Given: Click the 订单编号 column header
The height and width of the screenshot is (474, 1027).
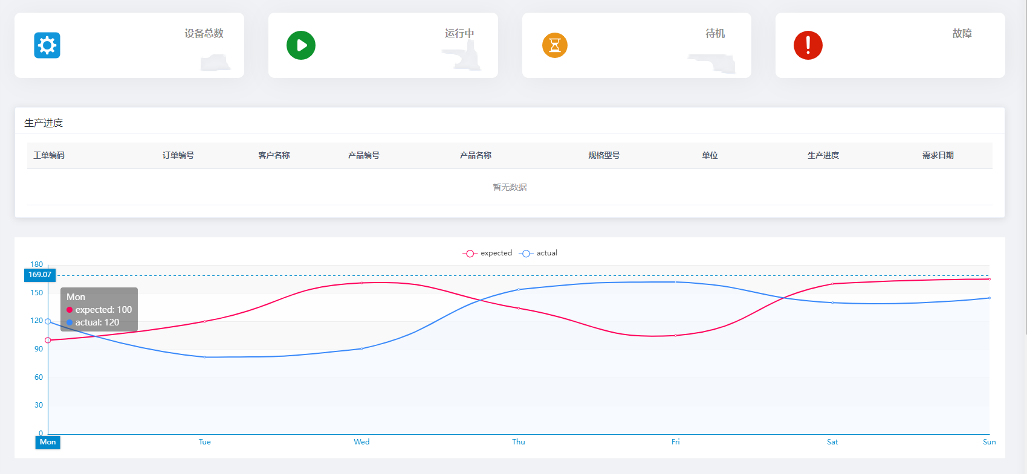Looking at the screenshot, I should point(178,155).
